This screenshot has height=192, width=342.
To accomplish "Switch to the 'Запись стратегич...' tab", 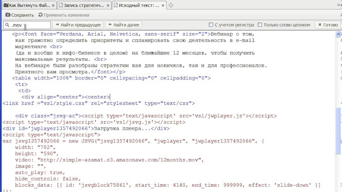I will coord(84,5).
